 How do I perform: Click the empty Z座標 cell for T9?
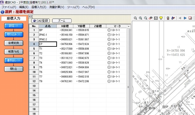tap(98, 81)
